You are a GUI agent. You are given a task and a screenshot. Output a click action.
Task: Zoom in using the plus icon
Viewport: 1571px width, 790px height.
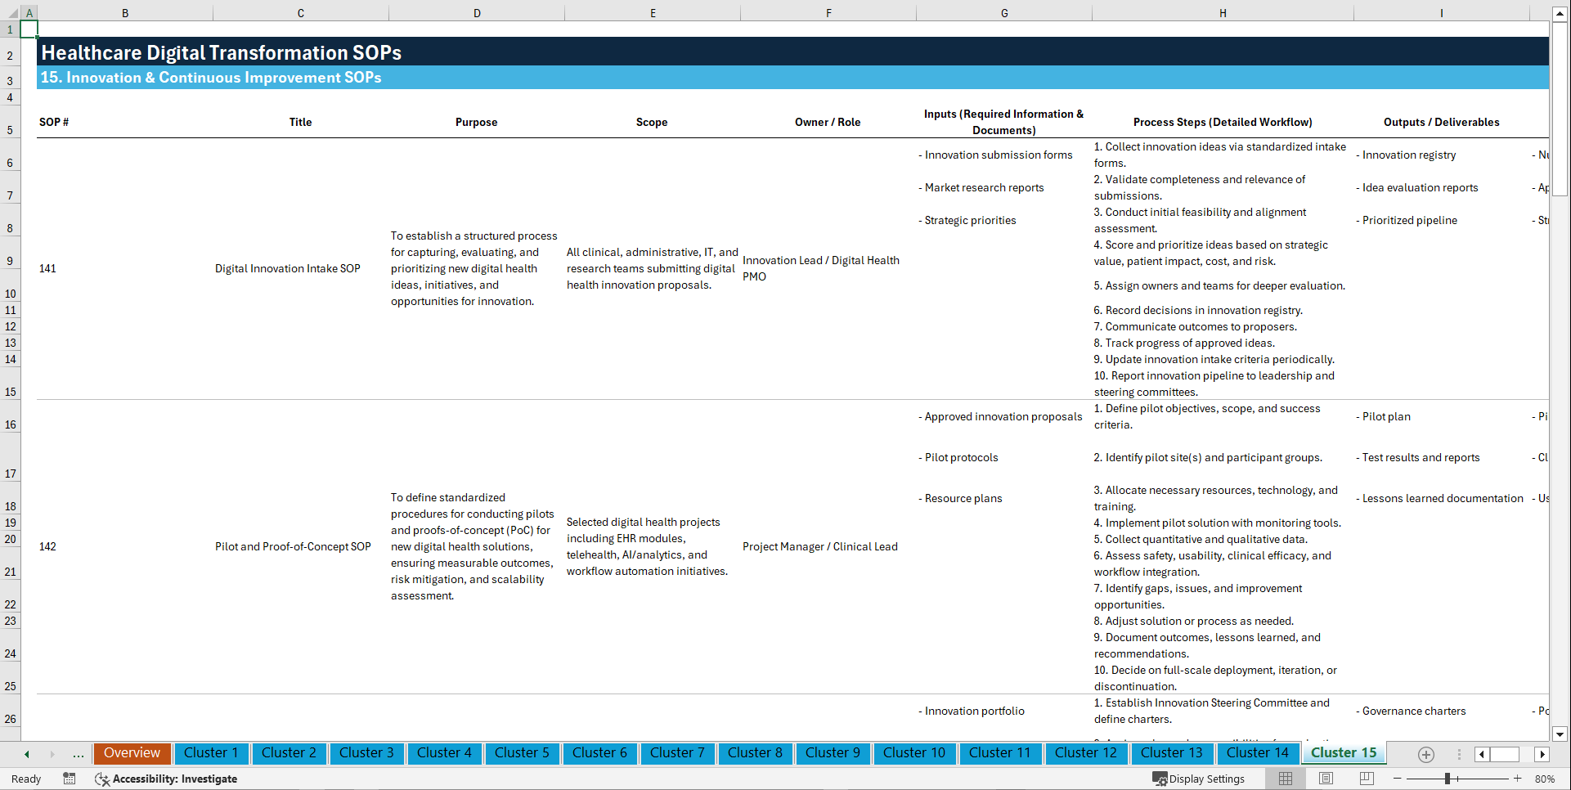click(1518, 779)
